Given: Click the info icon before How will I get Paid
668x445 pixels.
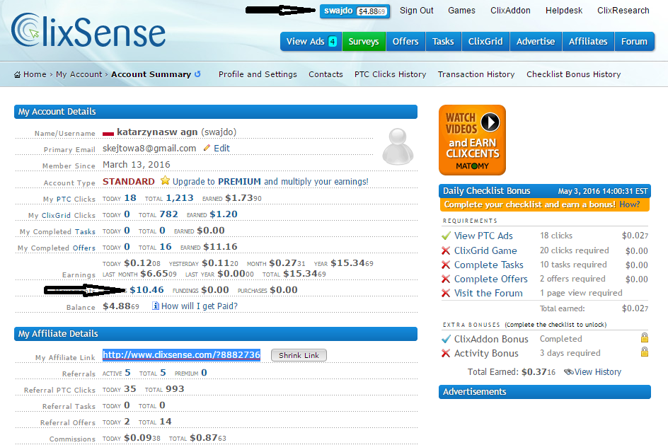Looking at the screenshot, I should (x=156, y=306).
